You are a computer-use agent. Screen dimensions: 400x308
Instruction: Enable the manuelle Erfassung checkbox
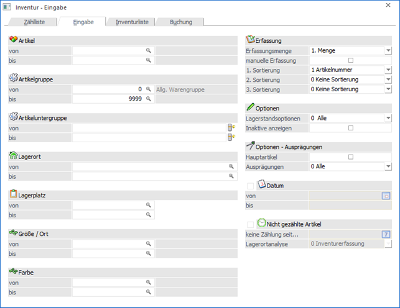point(351,60)
